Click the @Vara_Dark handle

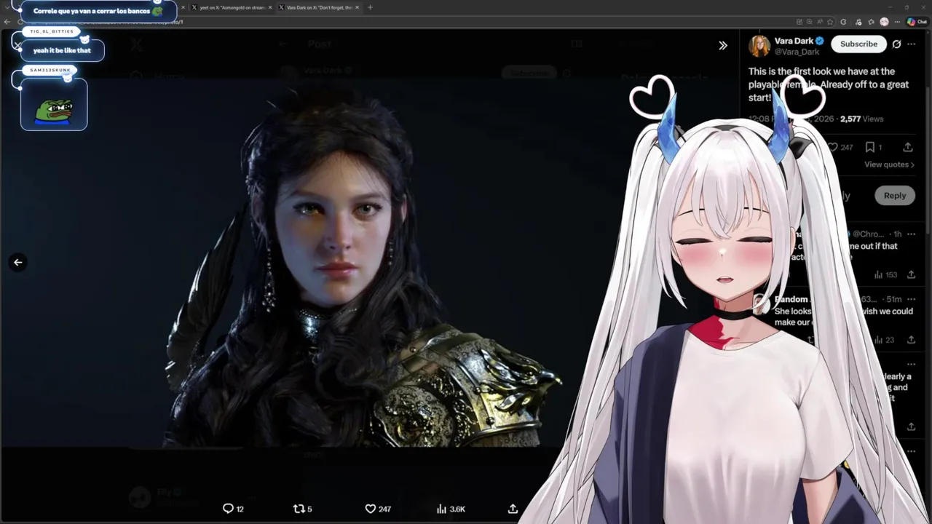[797, 52]
